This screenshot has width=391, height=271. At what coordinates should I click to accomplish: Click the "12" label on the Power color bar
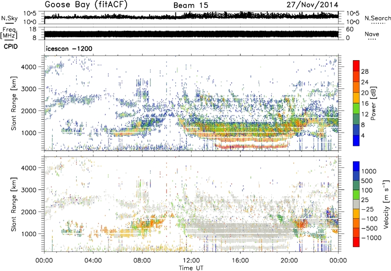click(365, 114)
